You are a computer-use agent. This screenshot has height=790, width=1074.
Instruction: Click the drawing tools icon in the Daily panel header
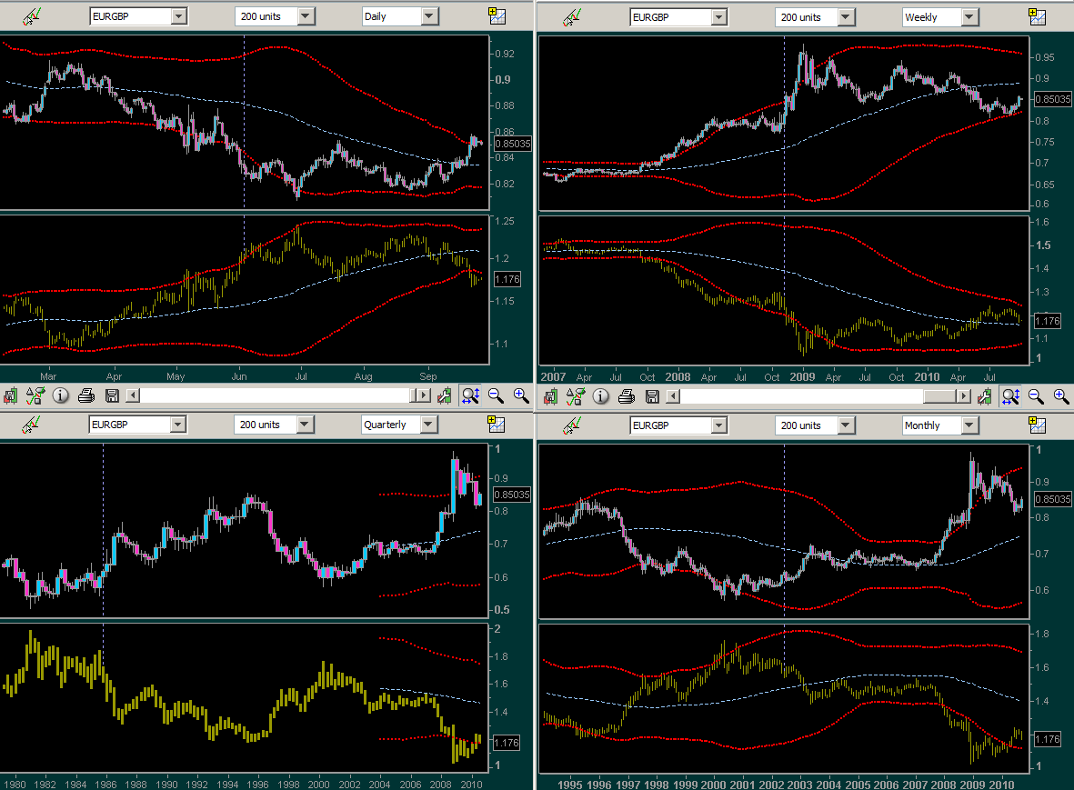pos(32,16)
